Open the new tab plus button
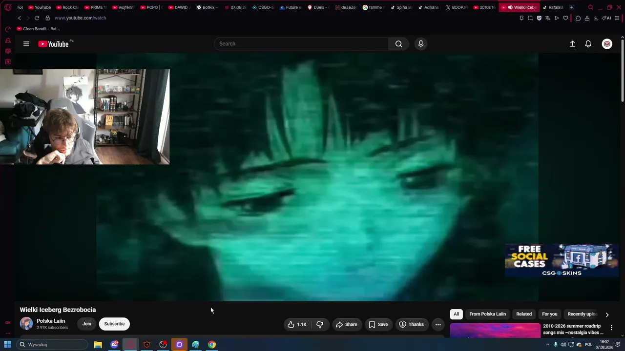Screen dimensions: 625x351 [x=572, y=7]
